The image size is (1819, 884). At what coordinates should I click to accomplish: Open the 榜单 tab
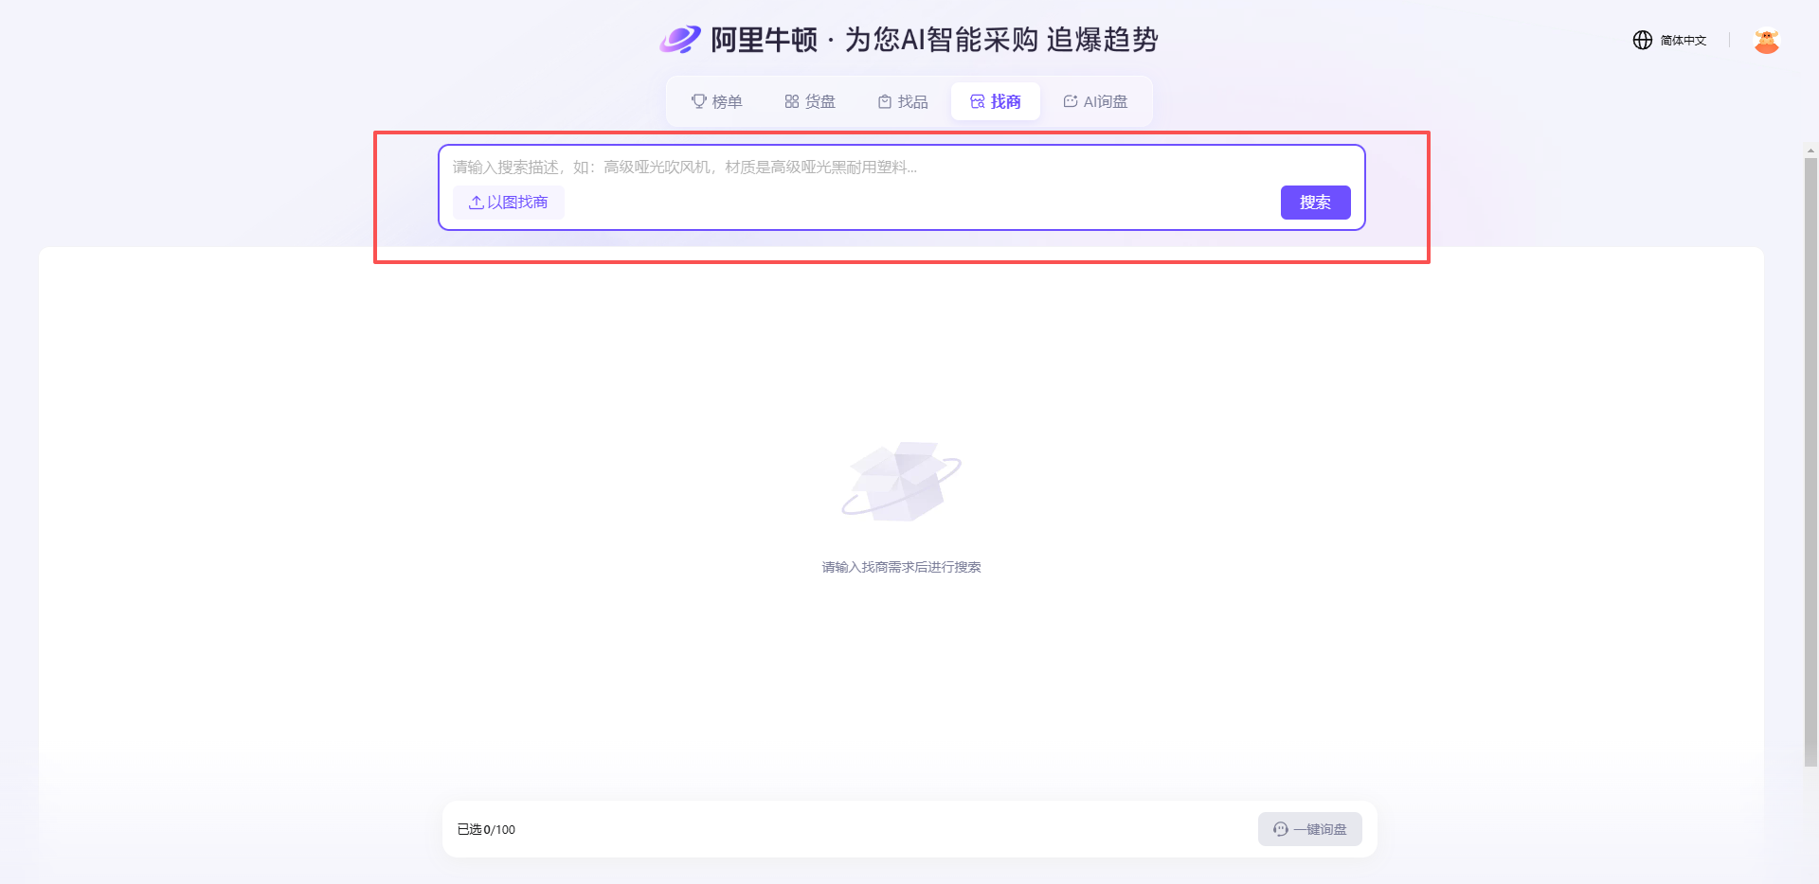tap(717, 101)
